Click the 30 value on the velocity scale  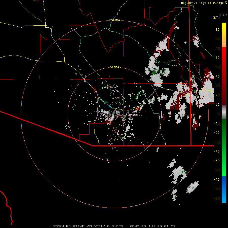coord(218,86)
